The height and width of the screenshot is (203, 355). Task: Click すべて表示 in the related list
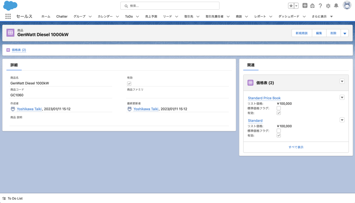pos(296,147)
